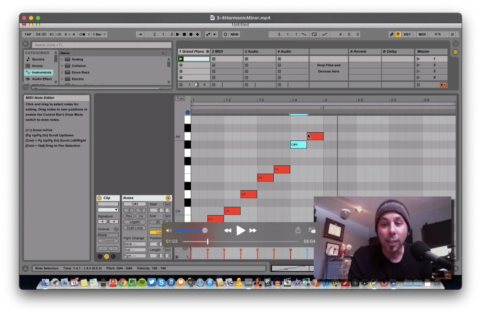The width and height of the screenshot is (481, 315).
Task: Show the Launch box via L button
Action: click(x=100, y=256)
